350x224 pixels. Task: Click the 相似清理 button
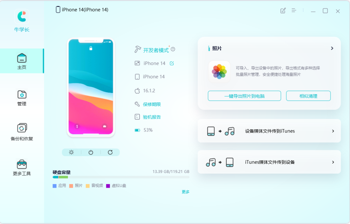pos(308,96)
